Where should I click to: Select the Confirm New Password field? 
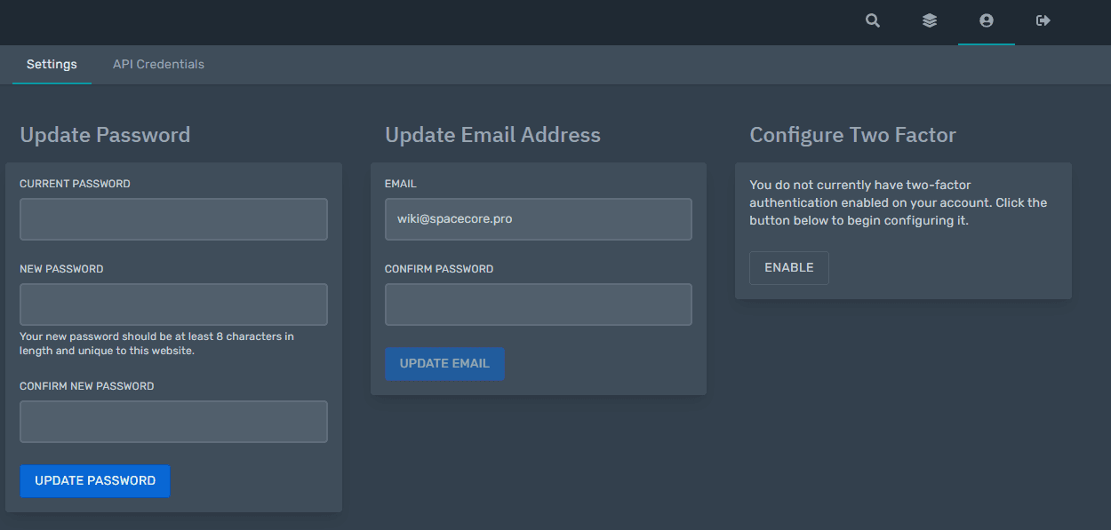tap(173, 422)
